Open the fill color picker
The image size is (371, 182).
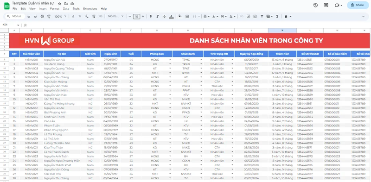click(x=180, y=17)
